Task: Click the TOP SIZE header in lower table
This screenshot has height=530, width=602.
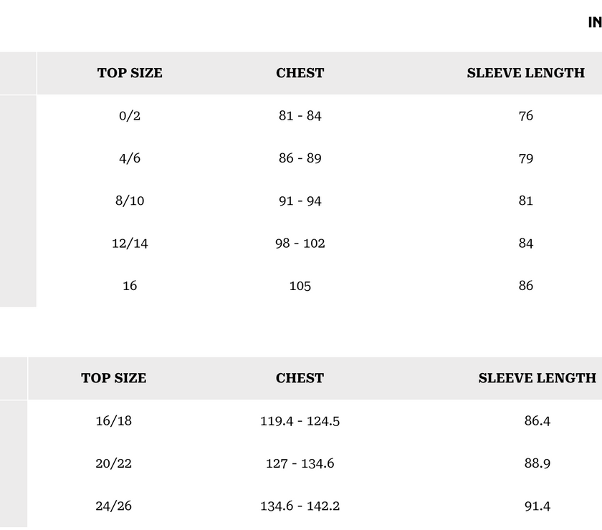Action: [x=113, y=378]
